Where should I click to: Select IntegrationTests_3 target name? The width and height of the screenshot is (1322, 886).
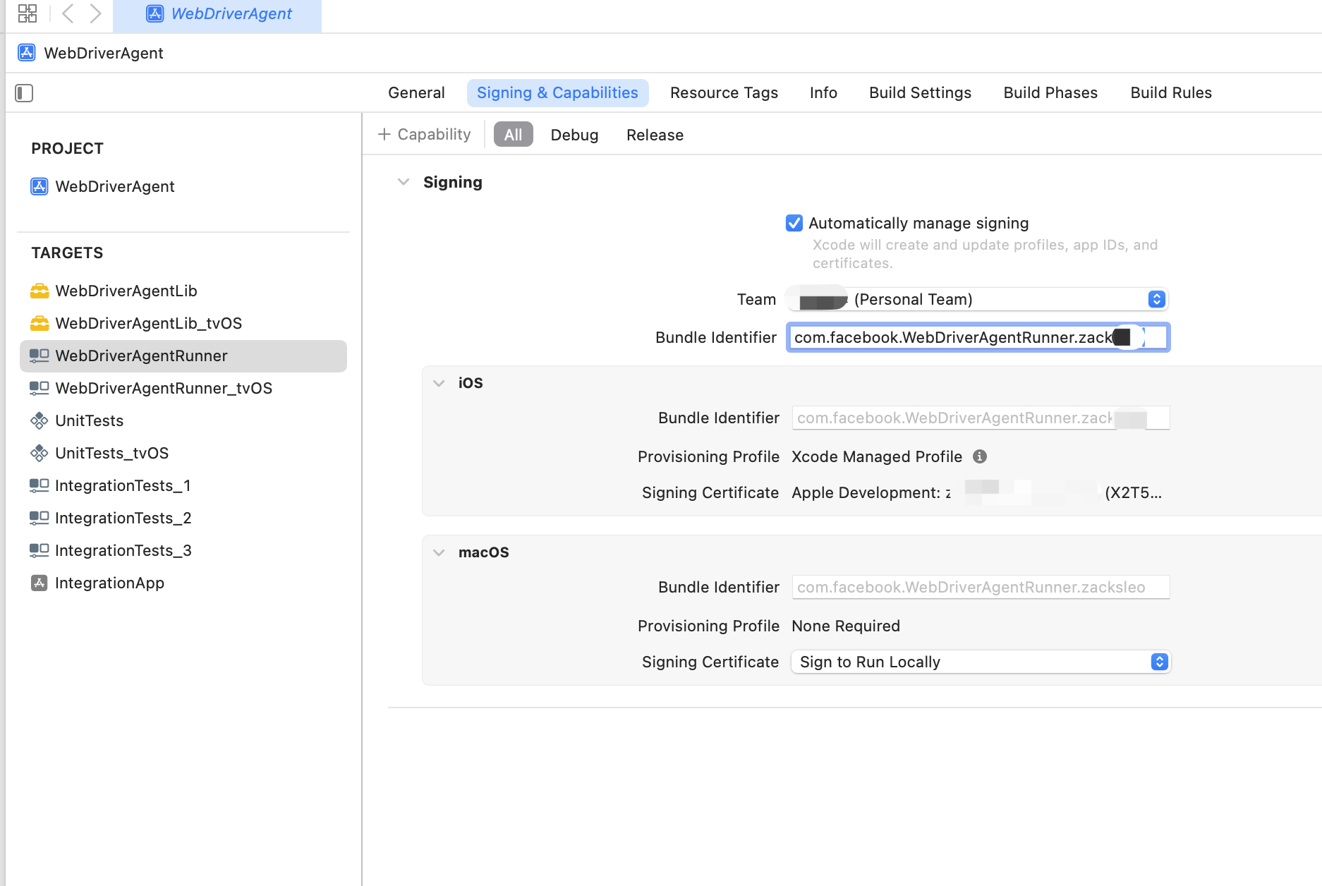pos(123,550)
